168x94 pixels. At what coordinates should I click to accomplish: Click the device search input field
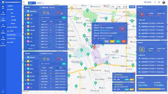click(x=51, y=17)
